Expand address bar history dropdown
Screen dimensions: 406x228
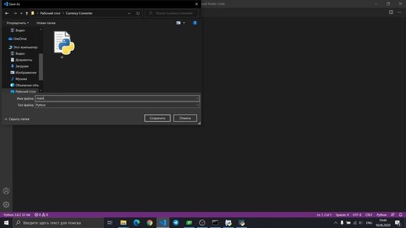[x=129, y=13]
